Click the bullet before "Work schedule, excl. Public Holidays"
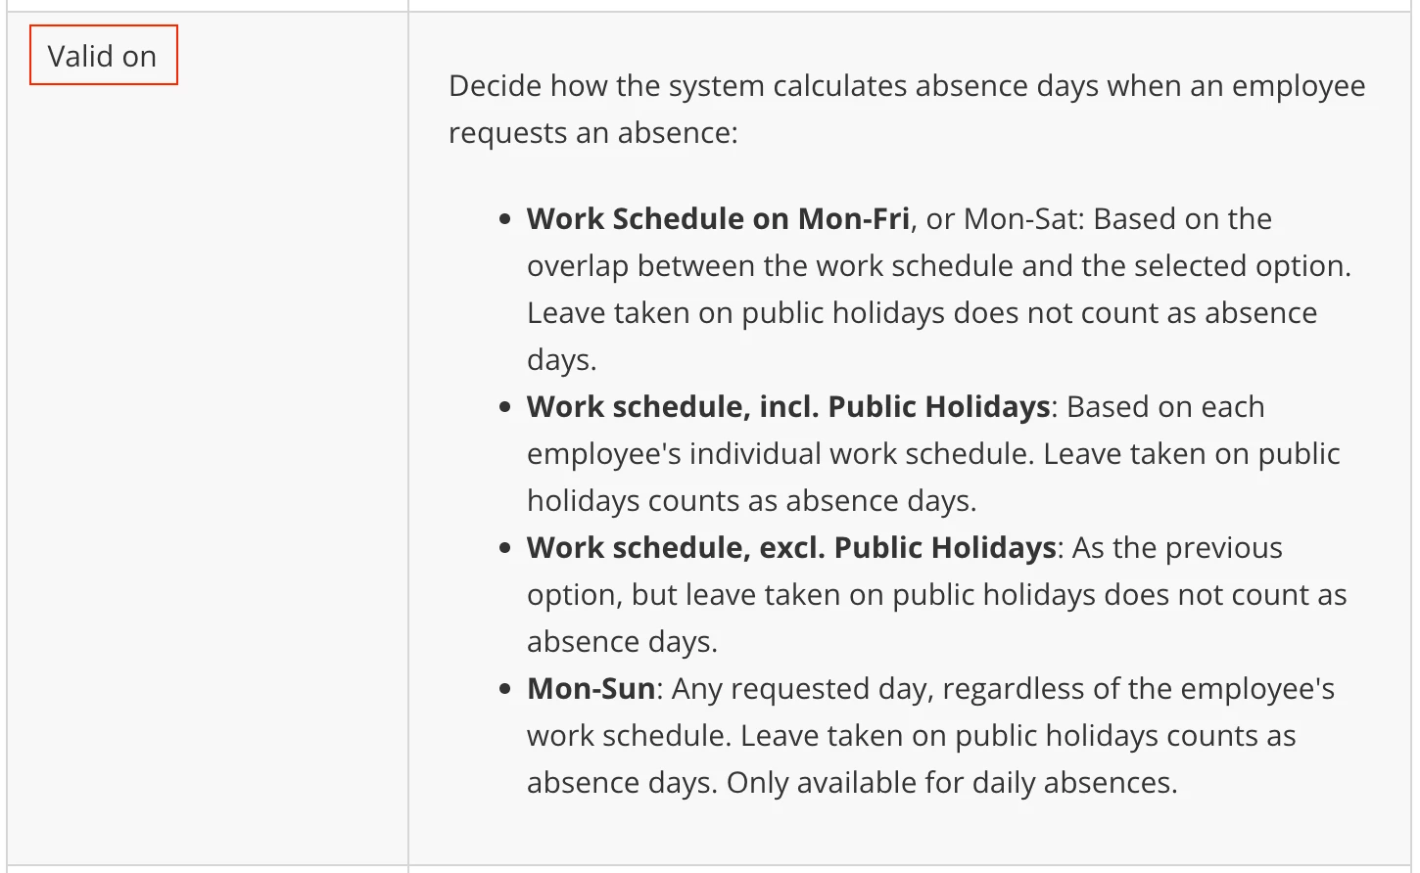Viewport: 1420px width, 873px height. pyautogui.click(x=505, y=548)
